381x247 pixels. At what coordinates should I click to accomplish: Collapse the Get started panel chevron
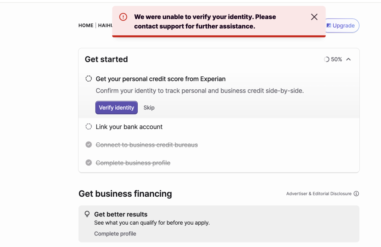(349, 59)
